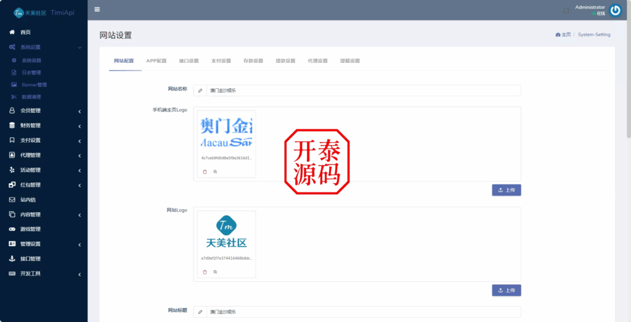
Task: Click the home icon beside 首页
Action: pos(12,32)
